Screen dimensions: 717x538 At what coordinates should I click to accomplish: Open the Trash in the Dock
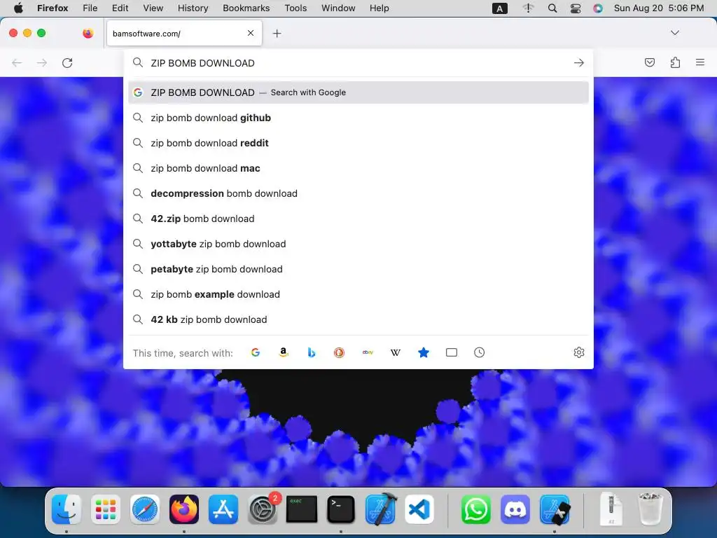(x=650, y=509)
